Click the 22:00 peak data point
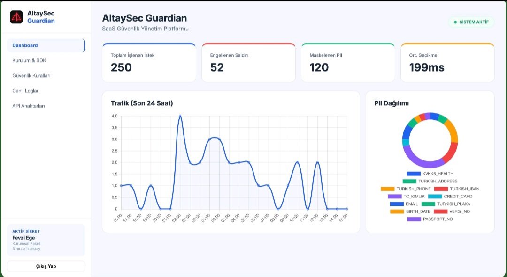The height and width of the screenshot is (277, 507). (x=180, y=116)
